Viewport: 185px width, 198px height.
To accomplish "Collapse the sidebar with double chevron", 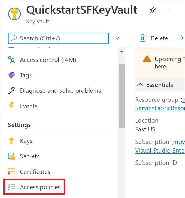I will coord(118,38).
